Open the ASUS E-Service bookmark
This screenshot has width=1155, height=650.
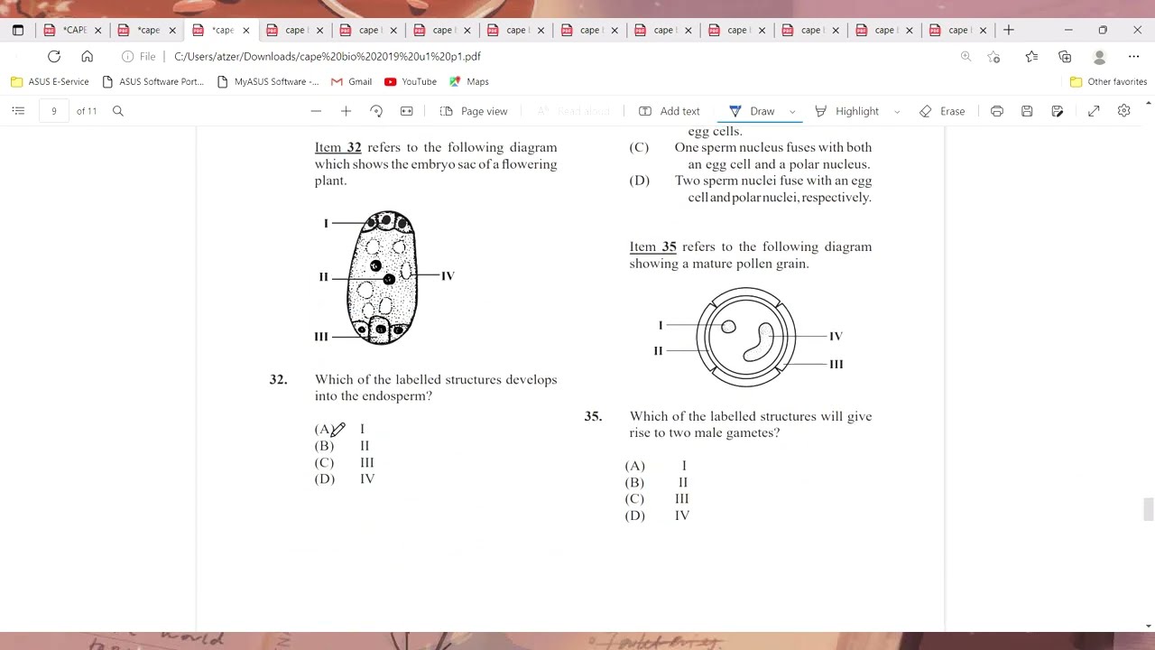point(50,81)
